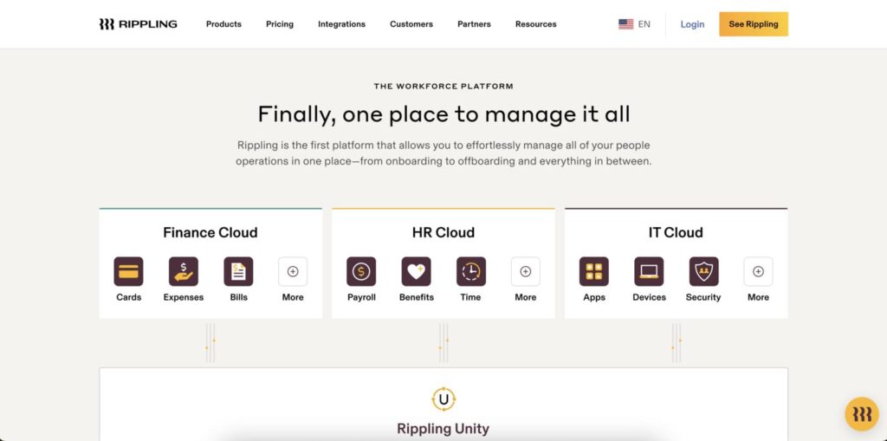Expand More under Finance Cloud
The image size is (887, 441).
point(293,271)
